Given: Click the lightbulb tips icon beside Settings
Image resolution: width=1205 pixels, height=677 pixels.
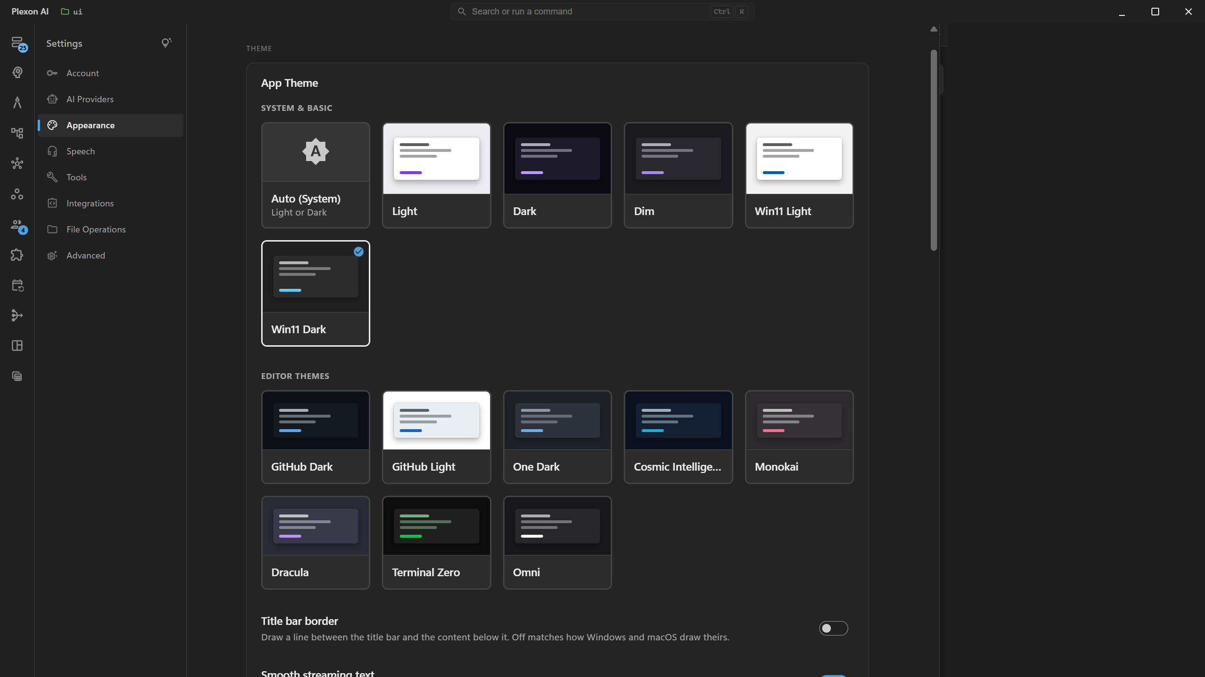Looking at the screenshot, I should point(166,43).
